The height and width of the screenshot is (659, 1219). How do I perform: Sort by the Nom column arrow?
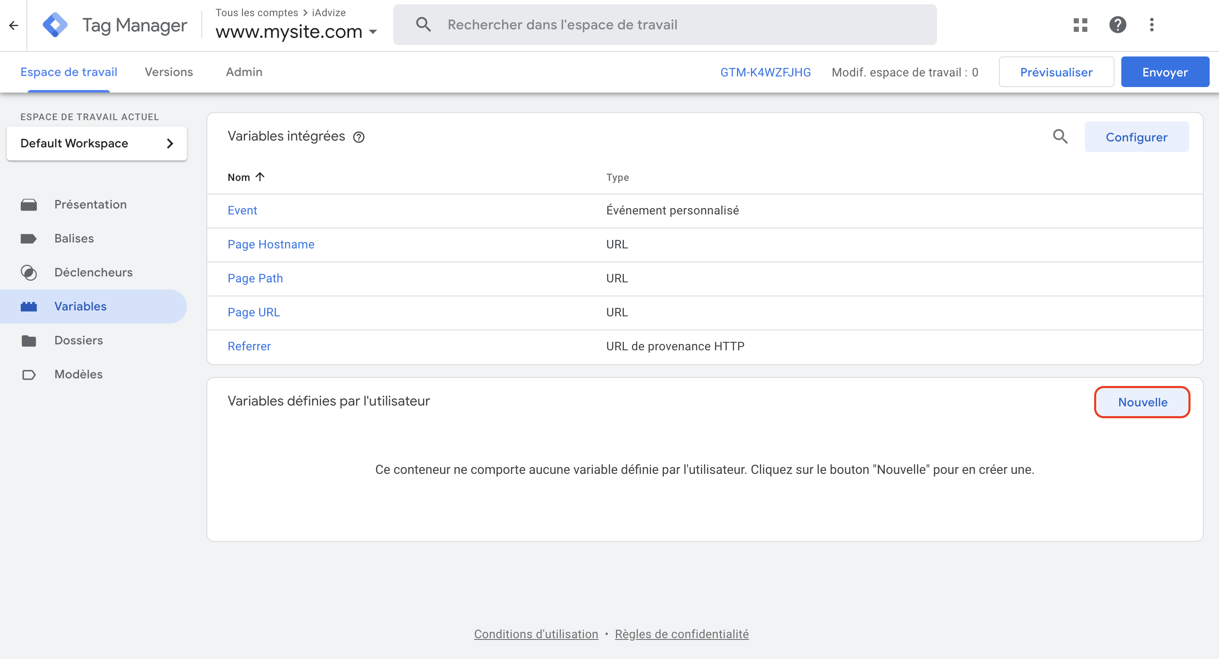pos(260,177)
